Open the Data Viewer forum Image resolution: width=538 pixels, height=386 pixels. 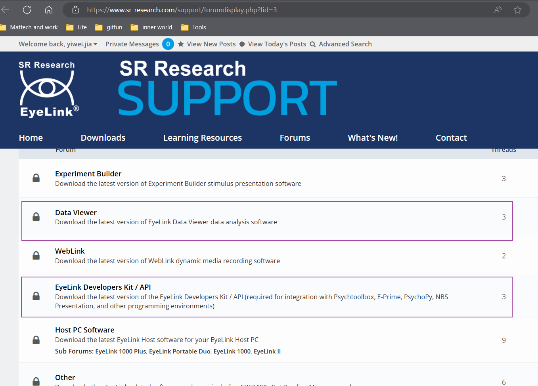pyautogui.click(x=76, y=212)
